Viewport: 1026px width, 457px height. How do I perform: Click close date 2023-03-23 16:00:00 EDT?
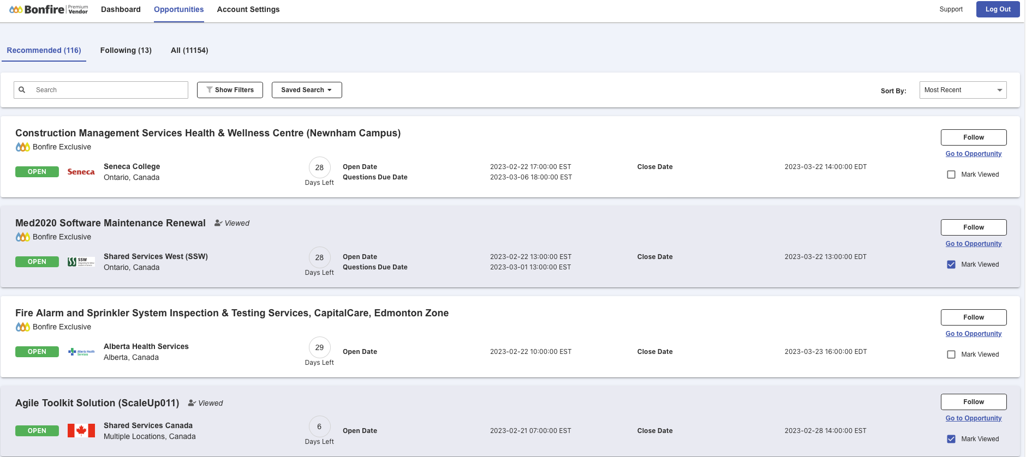point(826,352)
